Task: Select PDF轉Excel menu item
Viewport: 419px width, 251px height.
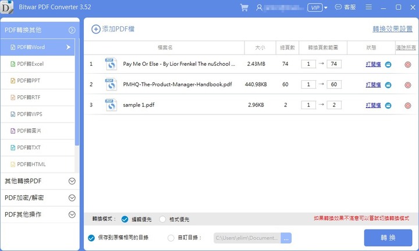Action: coord(37,64)
